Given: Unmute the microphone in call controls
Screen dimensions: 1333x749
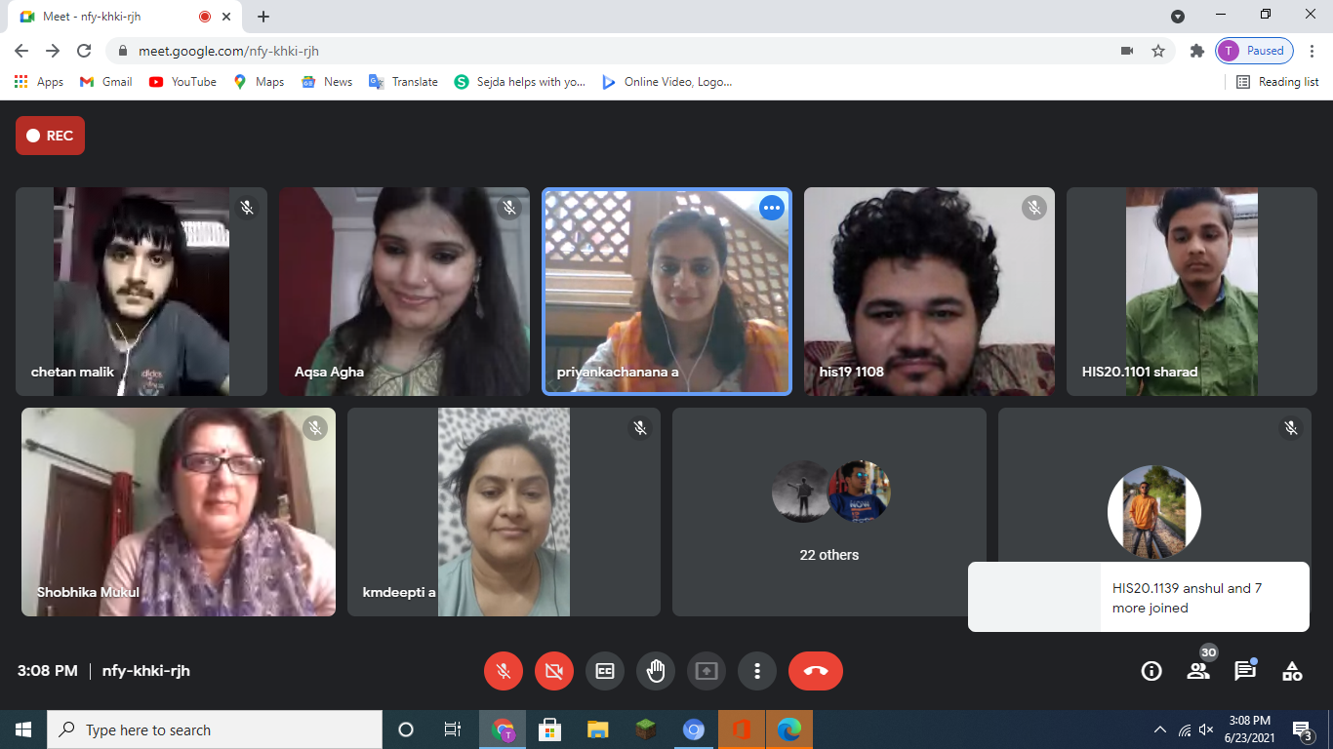Looking at the screenshot, I should click(504, 671).
